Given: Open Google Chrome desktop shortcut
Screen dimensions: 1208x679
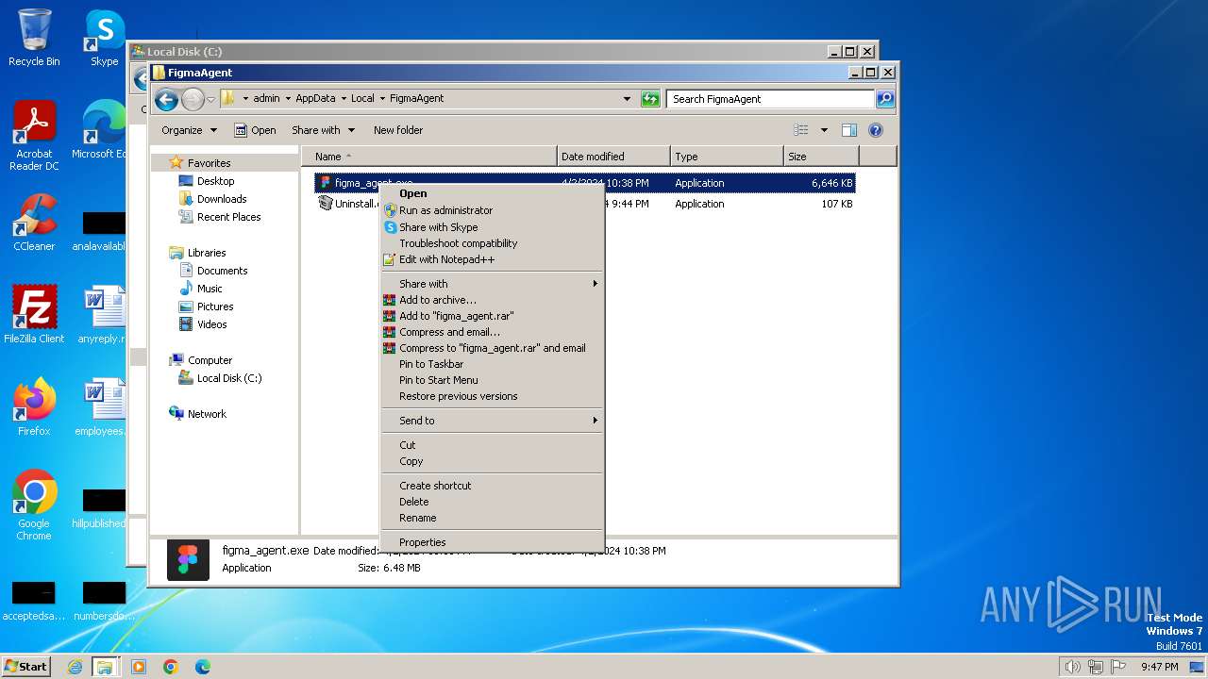Looking at the screenshot, I should tap(34, 505).
